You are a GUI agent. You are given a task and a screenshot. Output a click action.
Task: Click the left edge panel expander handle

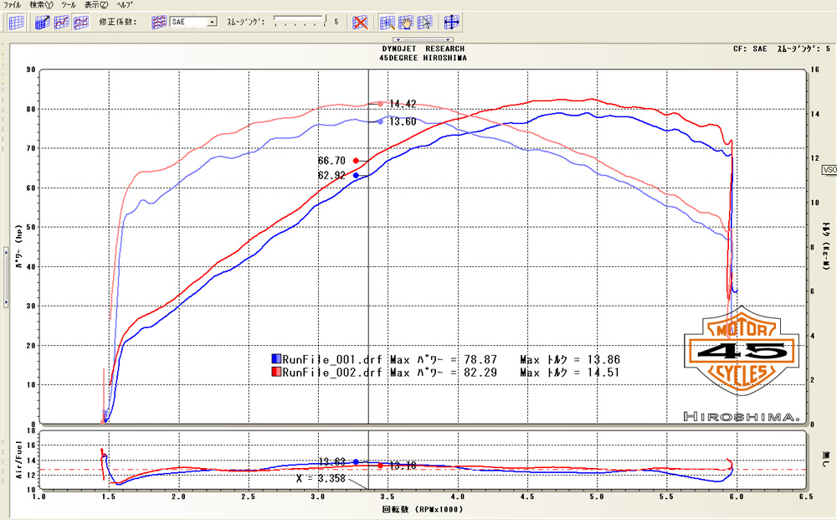pyautogui.click(x=3, y=251)
